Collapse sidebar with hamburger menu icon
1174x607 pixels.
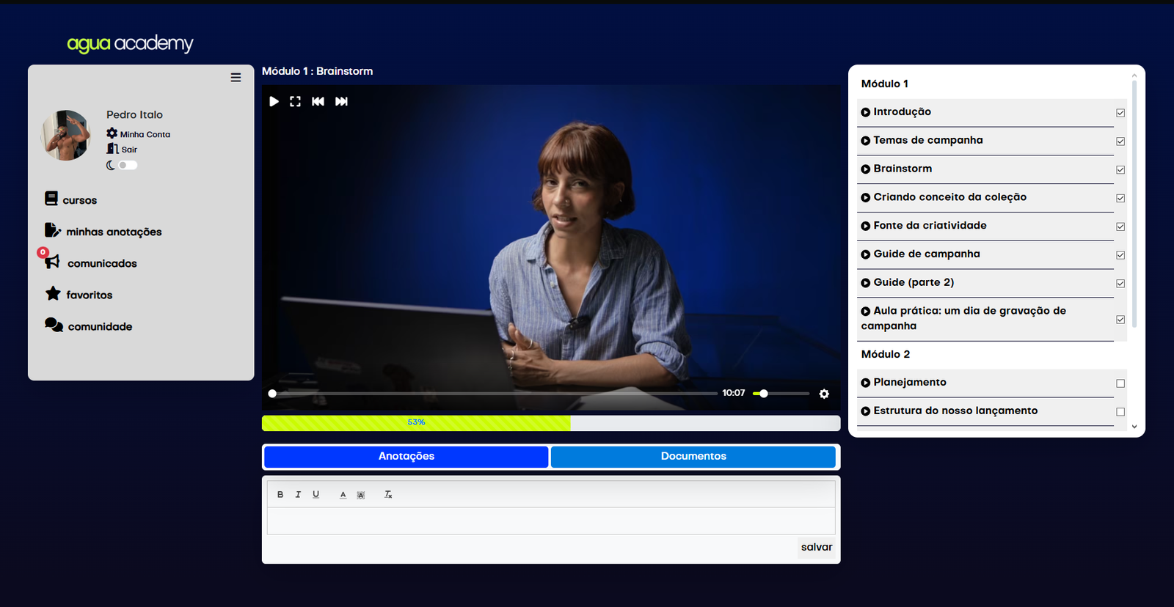coord(236,77)
